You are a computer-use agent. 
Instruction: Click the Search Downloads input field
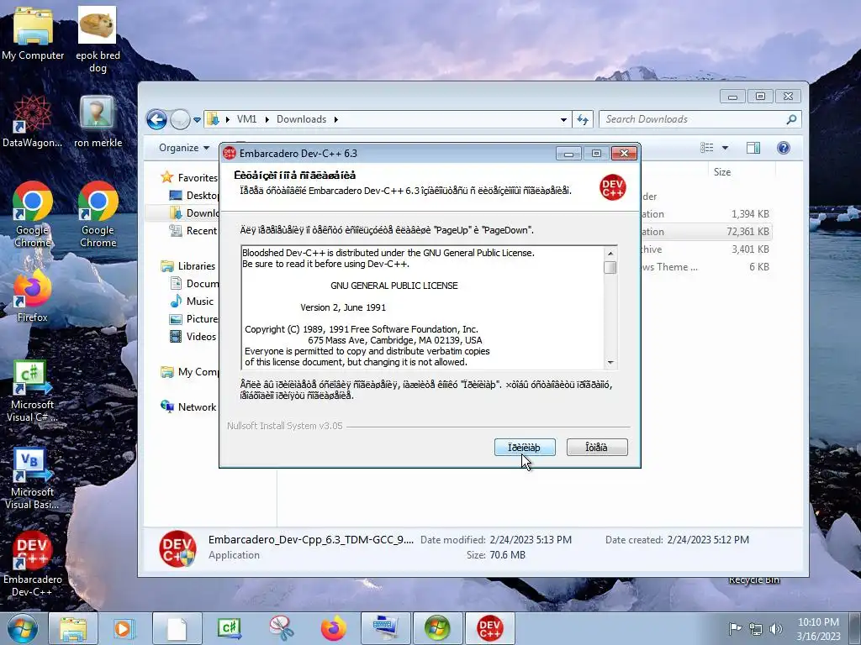[x=700, y=119]
